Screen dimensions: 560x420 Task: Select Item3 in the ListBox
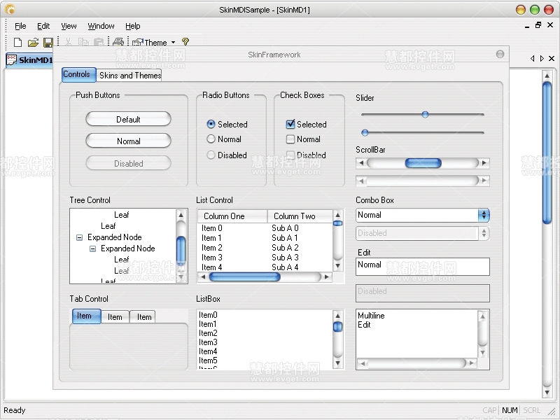(x=208, y=342)
